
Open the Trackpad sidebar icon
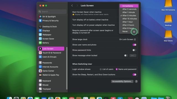tap(40, 89)
